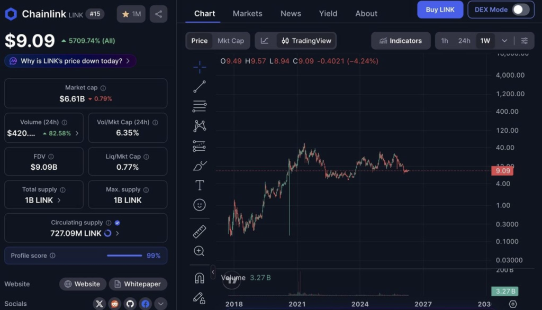
Task: Expand Circulating supply details chevron
Action: (x=118, y=234)
